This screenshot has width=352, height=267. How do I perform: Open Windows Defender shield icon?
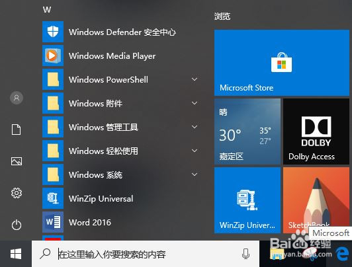tap(53, 32)
